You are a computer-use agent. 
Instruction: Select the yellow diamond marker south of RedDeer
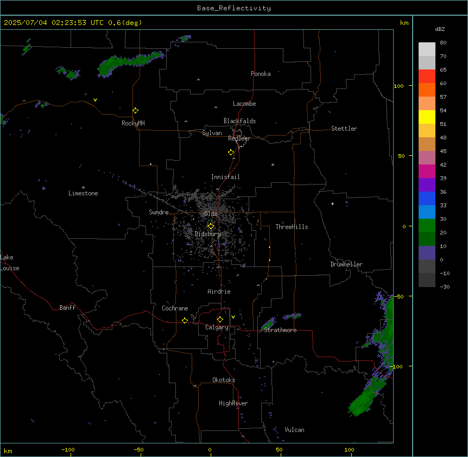[231, 153]
